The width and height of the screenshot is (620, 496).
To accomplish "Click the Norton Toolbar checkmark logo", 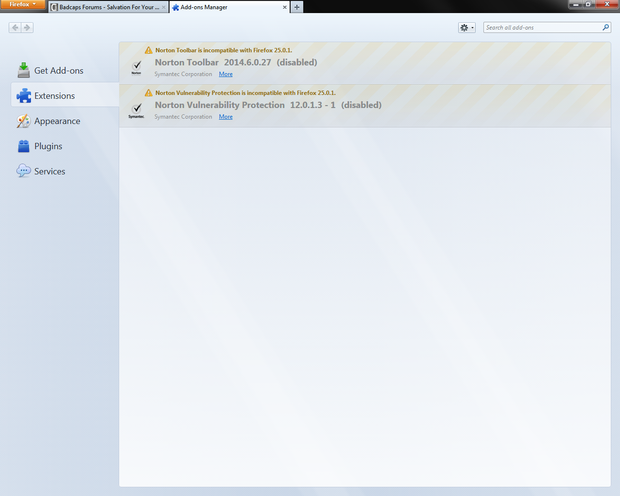I will (137, 68).
